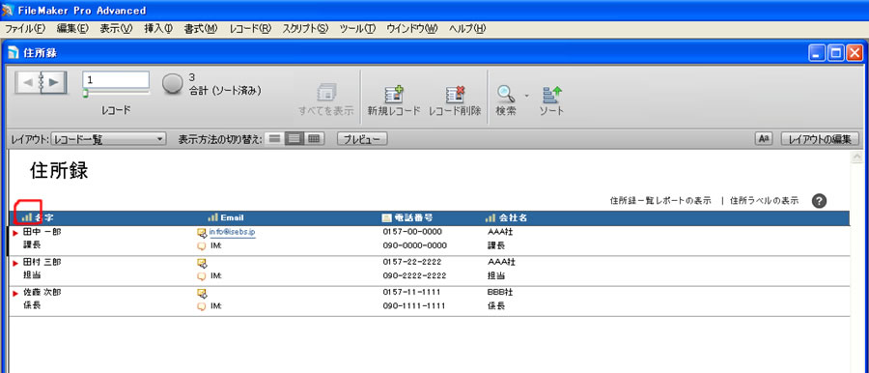Create a record with 新規レコード icon
This screenshot has width=869, height=373.
click(394, 94)
